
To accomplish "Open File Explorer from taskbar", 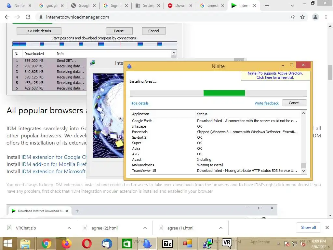I will (x=25, y=243).
